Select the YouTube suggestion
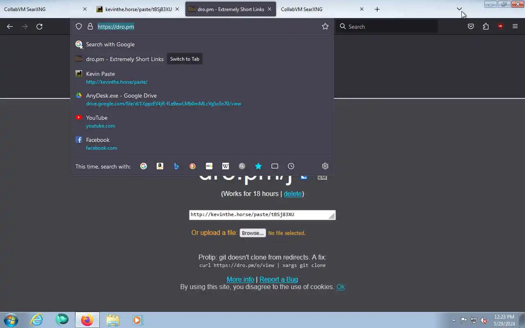 click(202, 121)
